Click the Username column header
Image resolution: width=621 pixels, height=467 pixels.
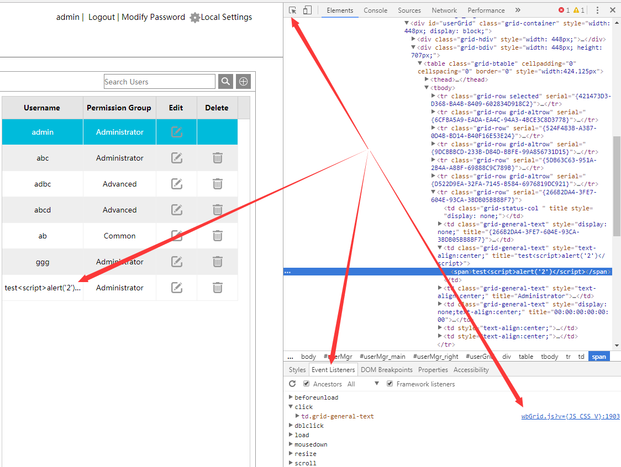(42, 108)
